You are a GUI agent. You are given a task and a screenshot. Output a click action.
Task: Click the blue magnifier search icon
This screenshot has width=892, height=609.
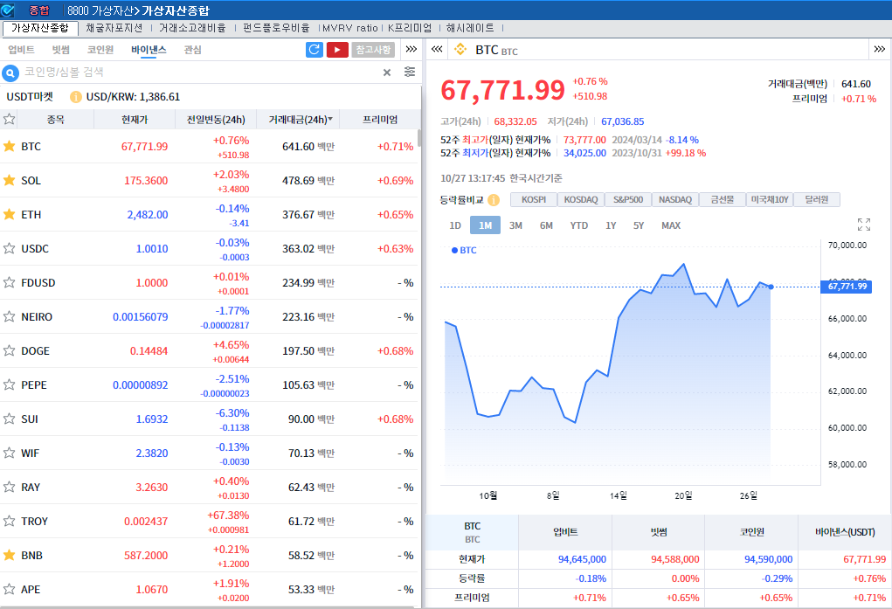[11, 73]
